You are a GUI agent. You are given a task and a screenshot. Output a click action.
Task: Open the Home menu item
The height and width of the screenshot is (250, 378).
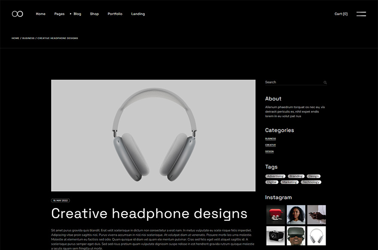pyautogui.click(x=40, y=14)
